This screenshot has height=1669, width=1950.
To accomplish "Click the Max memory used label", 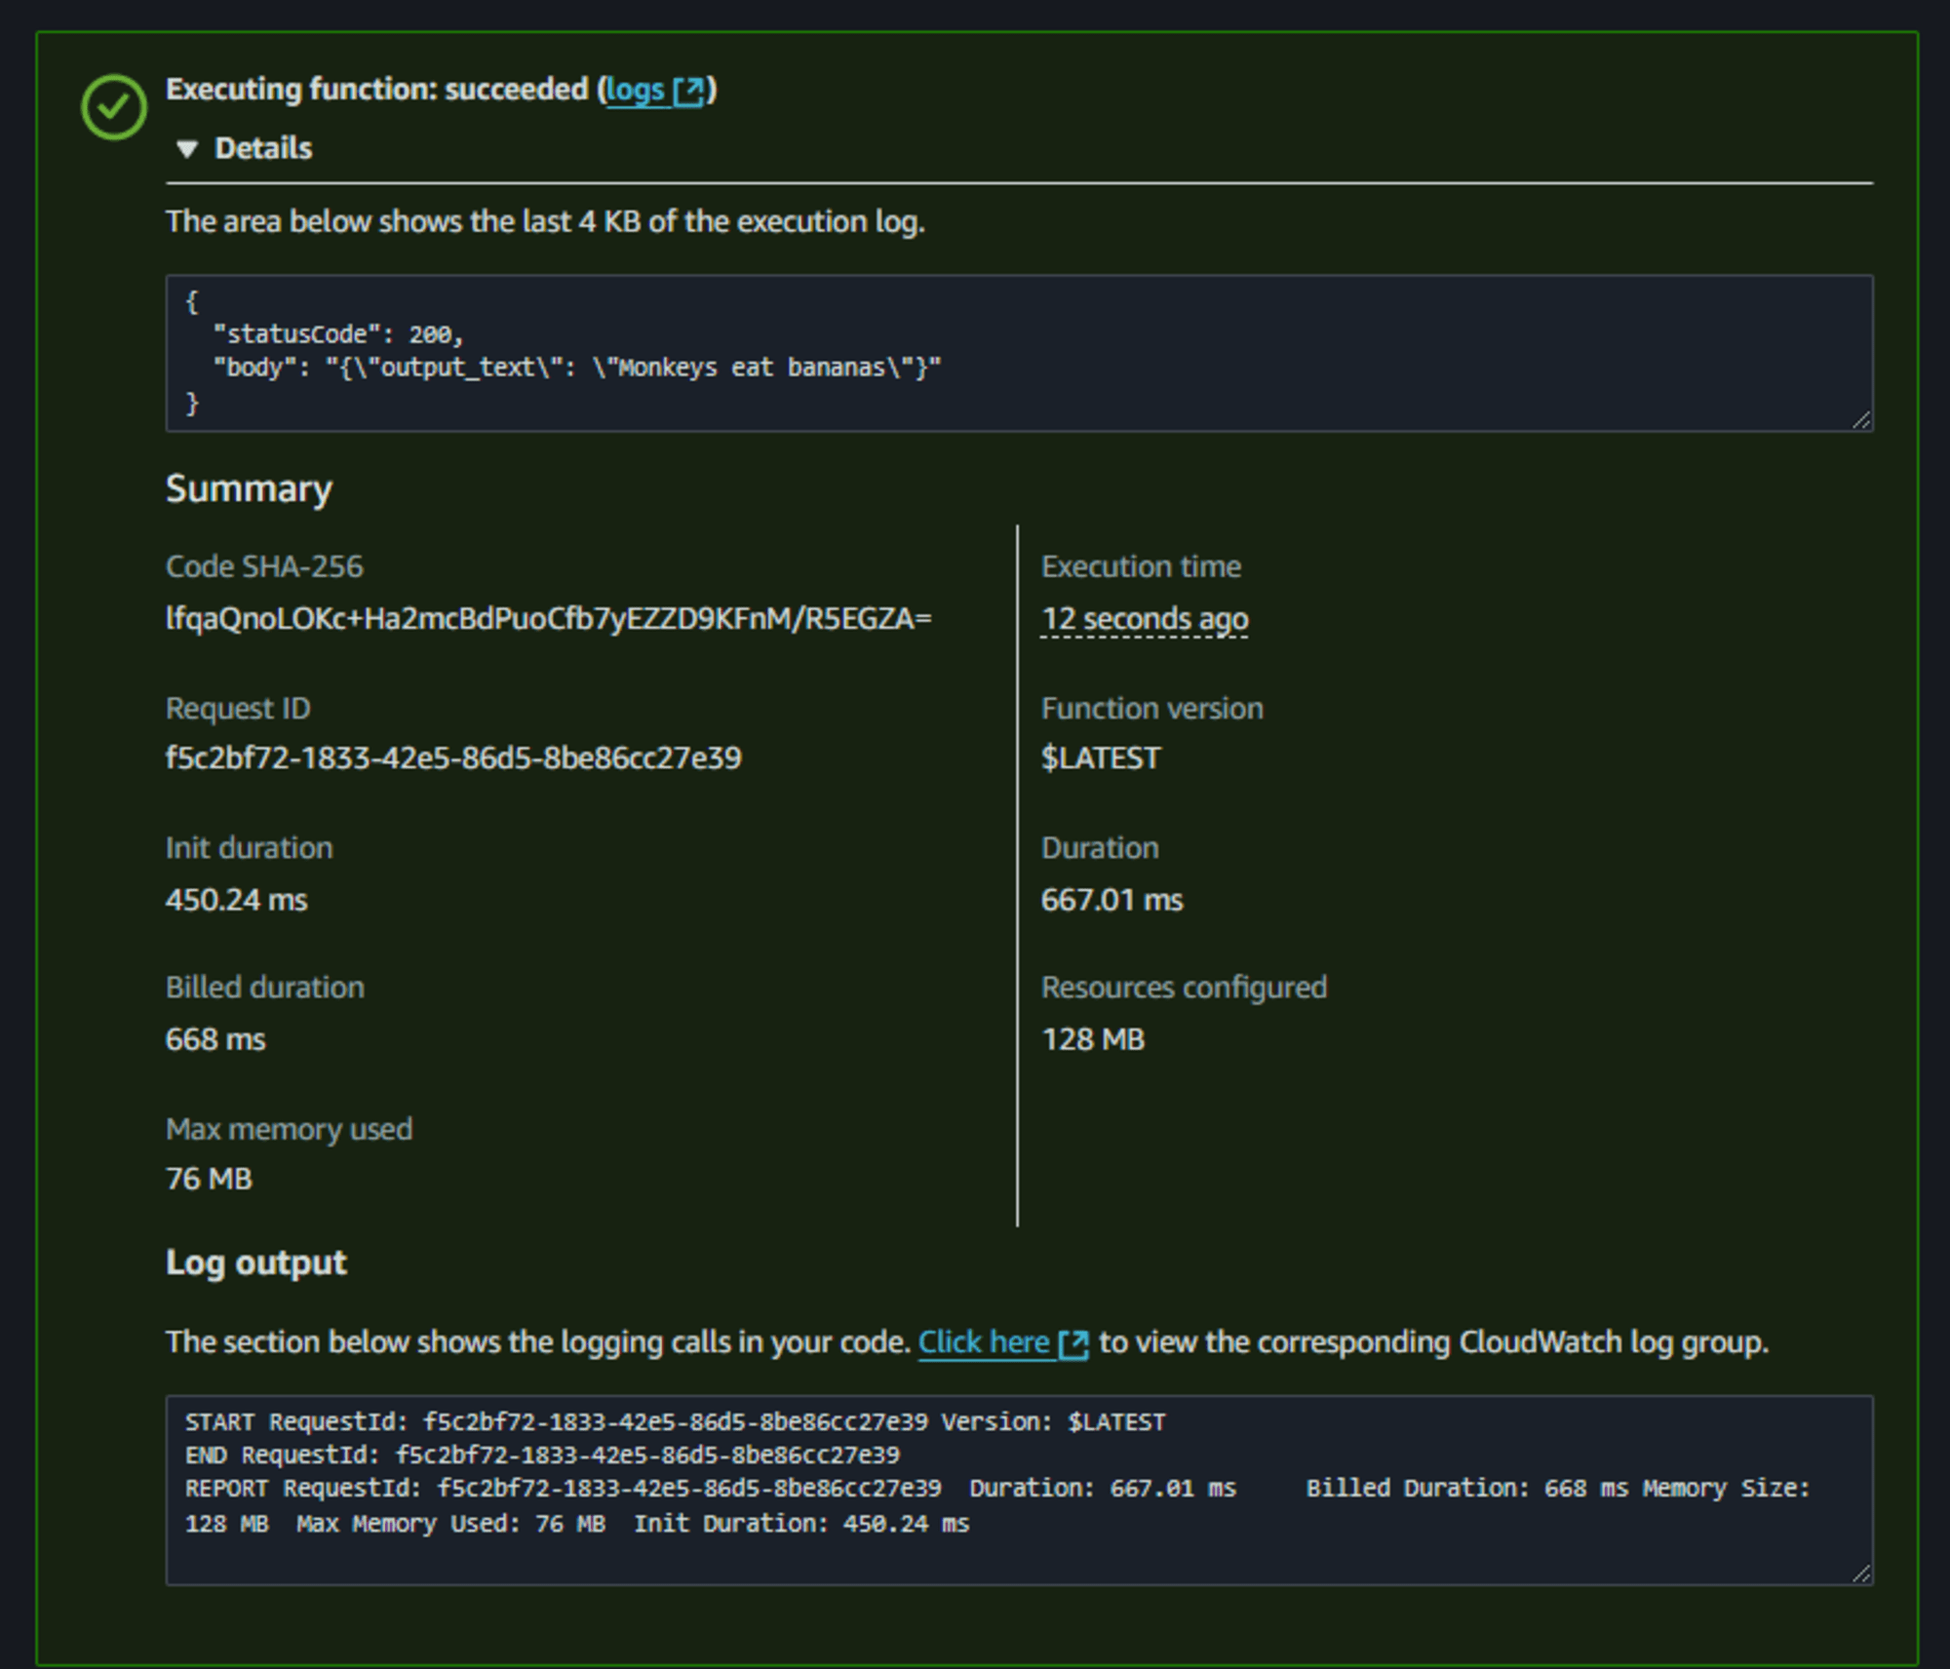I will click(x=289, y=1129).
